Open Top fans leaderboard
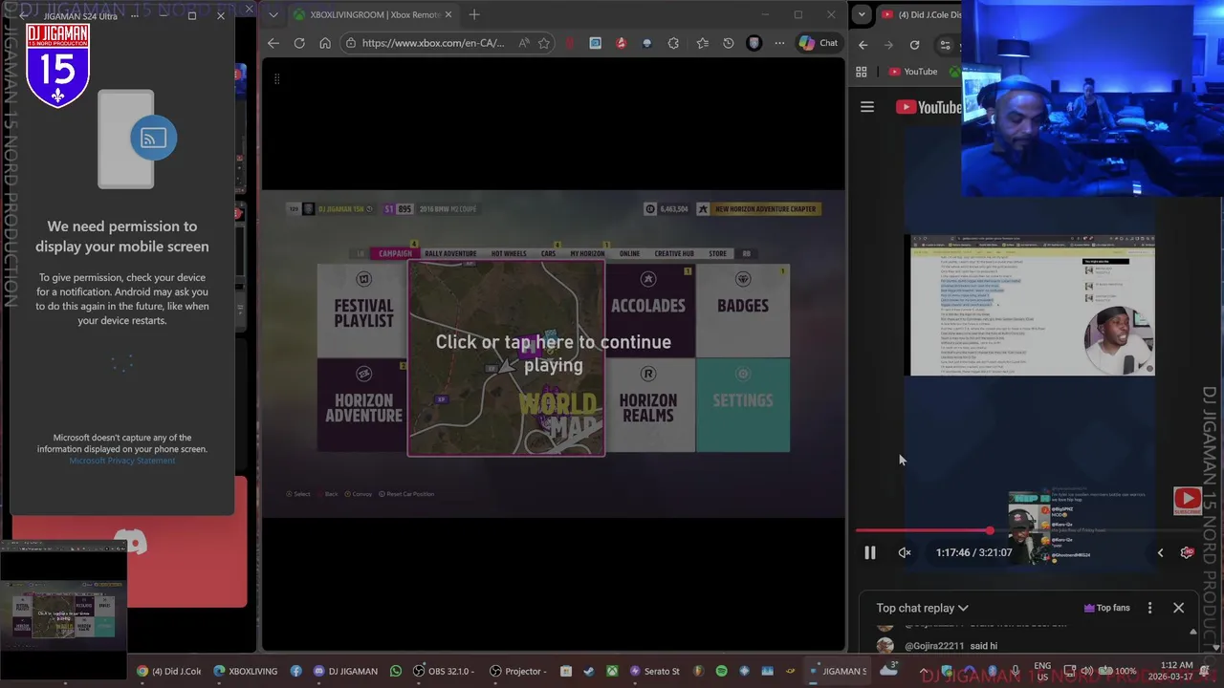Viewport: 1224px width, 688px height. (1106, 608)
